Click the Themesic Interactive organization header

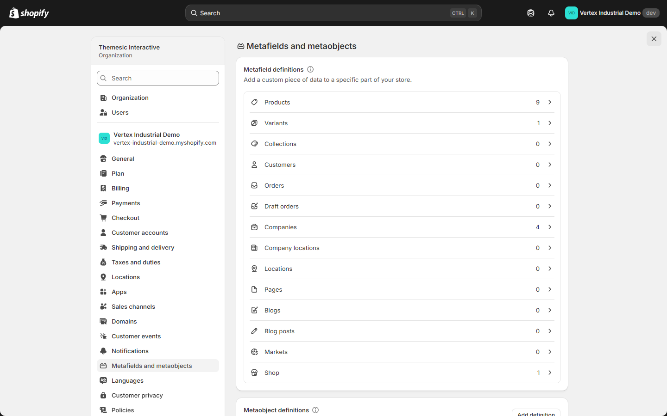coord(158,51)
